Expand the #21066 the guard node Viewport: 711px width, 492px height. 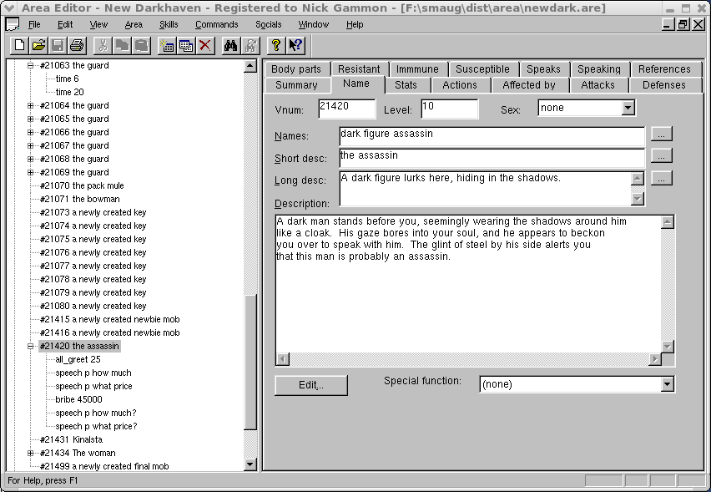tap(30, 132)
